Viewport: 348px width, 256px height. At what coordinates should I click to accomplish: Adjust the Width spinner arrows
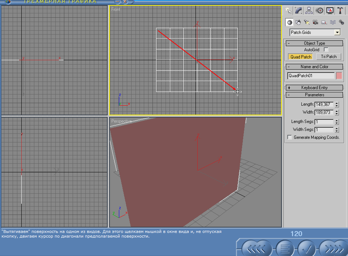[337, 112]
